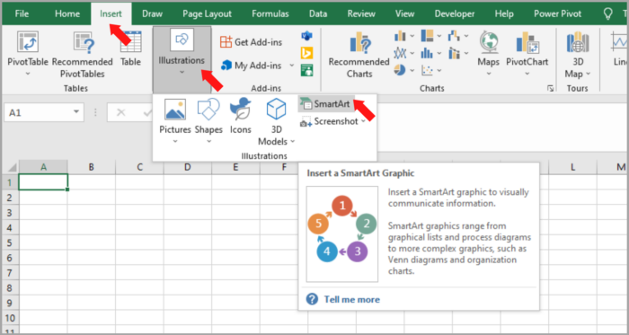Click the 3D Models cube icon
Viewport: 629px width, 335px height.
click(276, 109)
